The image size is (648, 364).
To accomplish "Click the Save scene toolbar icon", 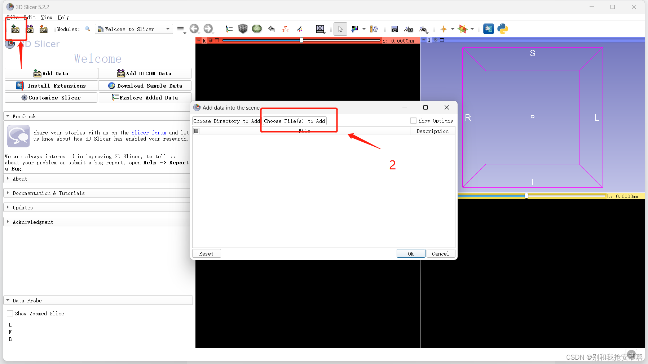I will [x=43, y=29].
